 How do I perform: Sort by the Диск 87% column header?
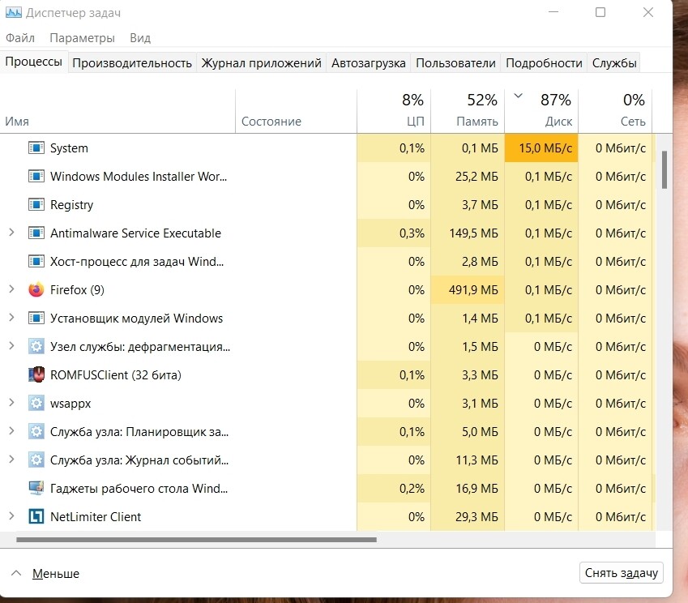541,111
